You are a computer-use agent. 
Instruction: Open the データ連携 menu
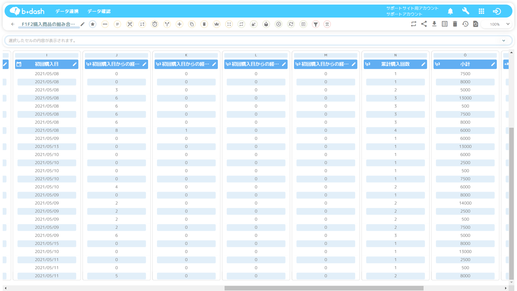(67, 11)
